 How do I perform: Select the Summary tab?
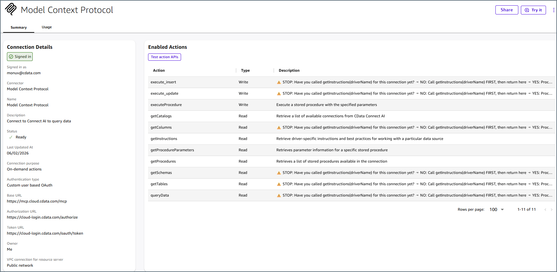tap(19, 27)
